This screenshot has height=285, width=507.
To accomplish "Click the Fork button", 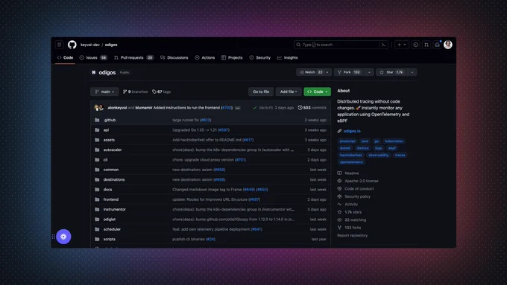I will coord(350,72).
